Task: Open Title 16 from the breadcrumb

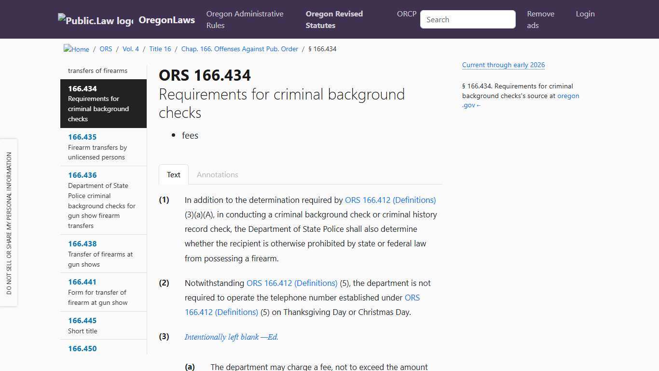Action: coord(160,48)
